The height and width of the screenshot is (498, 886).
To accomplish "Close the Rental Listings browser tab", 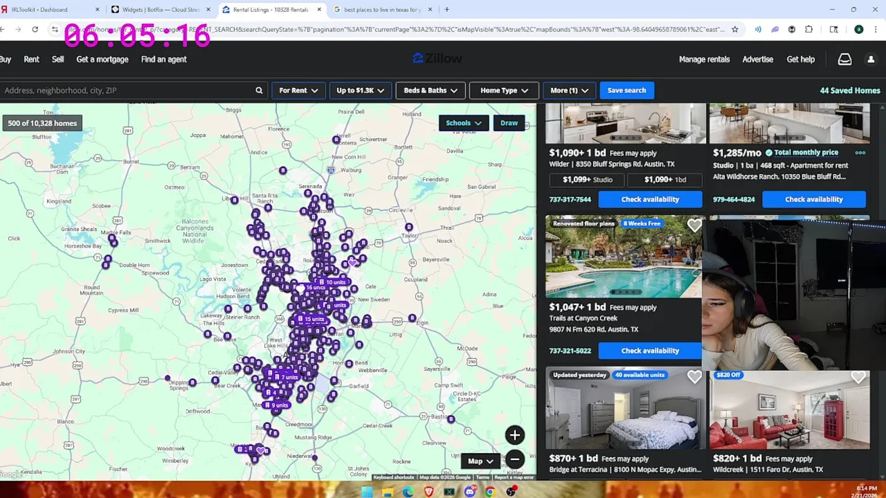I will click(319, 10).
